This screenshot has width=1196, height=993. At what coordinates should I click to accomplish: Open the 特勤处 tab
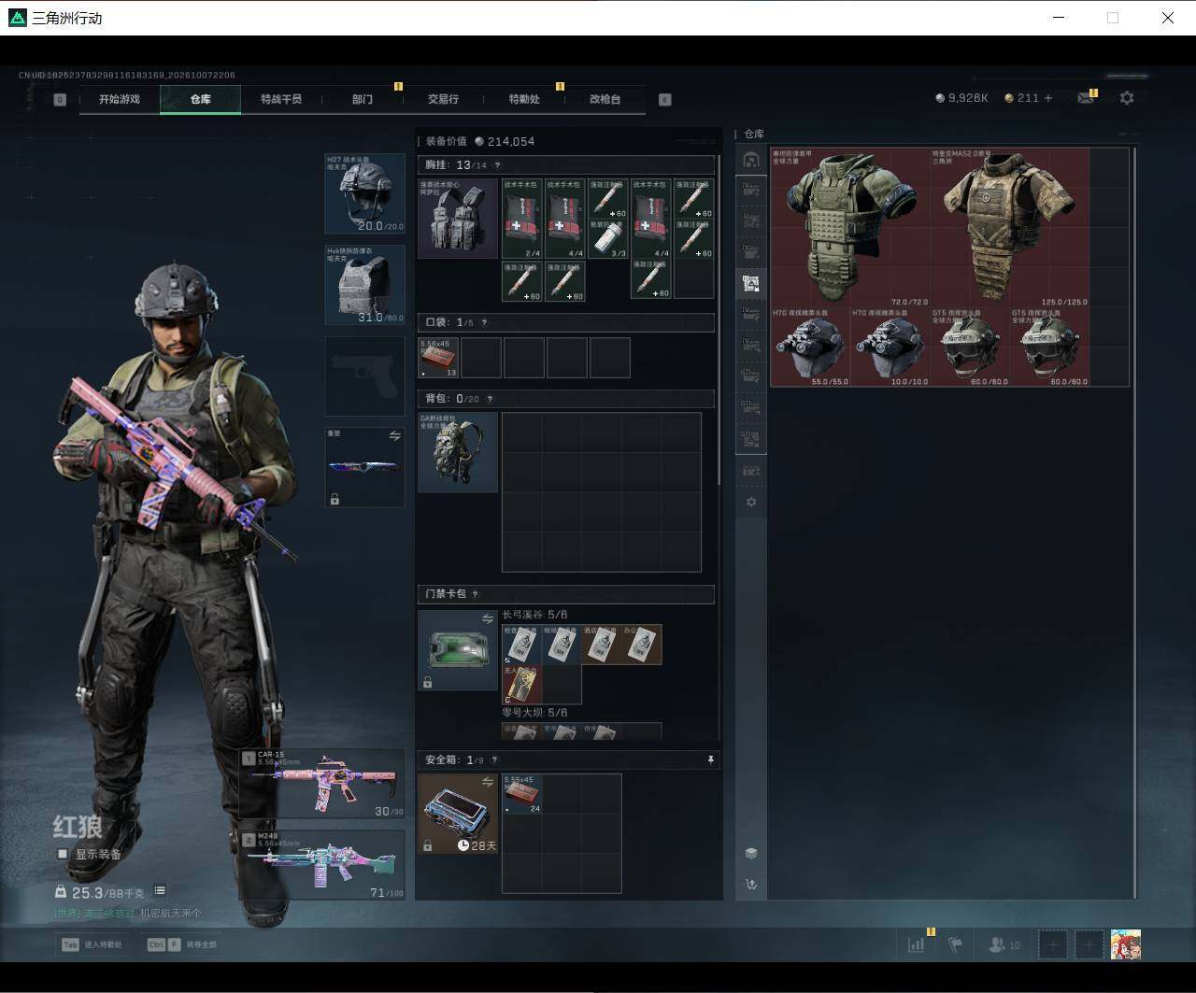pos(524,99)
